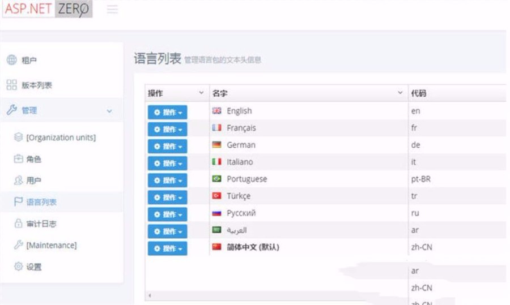Screen dimensions: 510x305
Task: Click the pt-BR code cell
Action: point(421,179)
